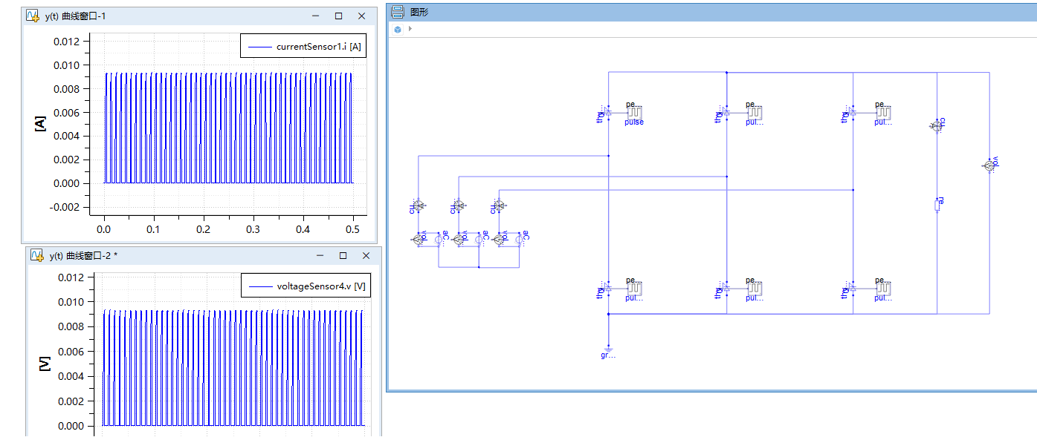Select the top-middle thyristor in the bridge
Image resolution: width=1037 pixels, height=437 pixels.
tap(726, 113)
